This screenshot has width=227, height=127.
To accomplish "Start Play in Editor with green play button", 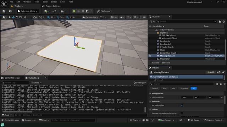I will click(x=74, y=11).
